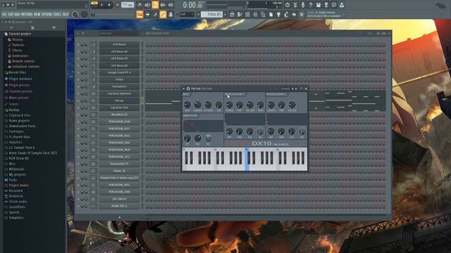Open the PATTERNS menu

pyautogui.click(x=27, y=14)
